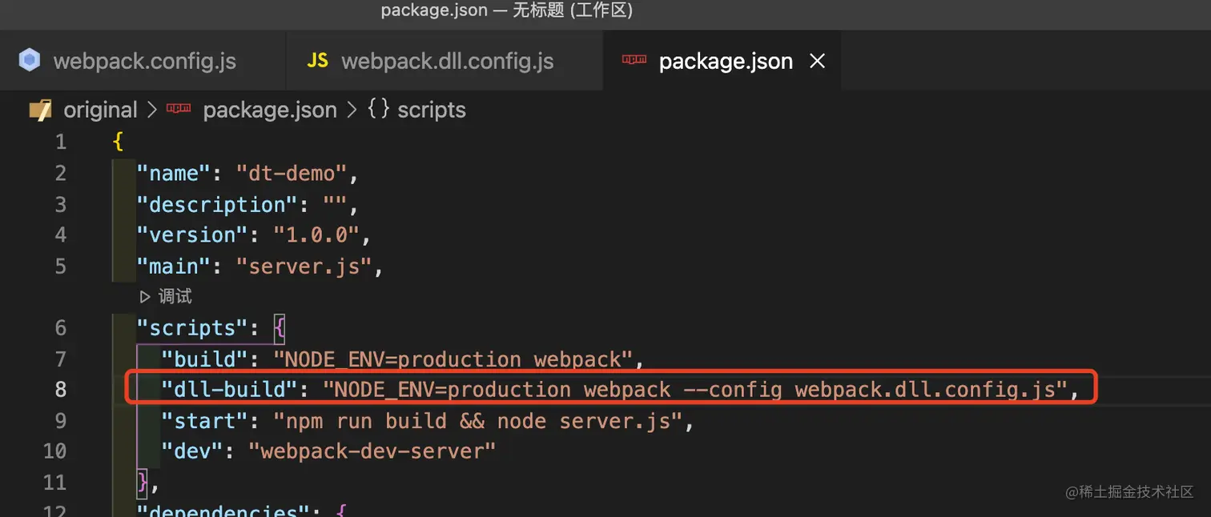Expand the breadcrumb chevron after package.json
1211x517 pixels.
coord(352,110)
